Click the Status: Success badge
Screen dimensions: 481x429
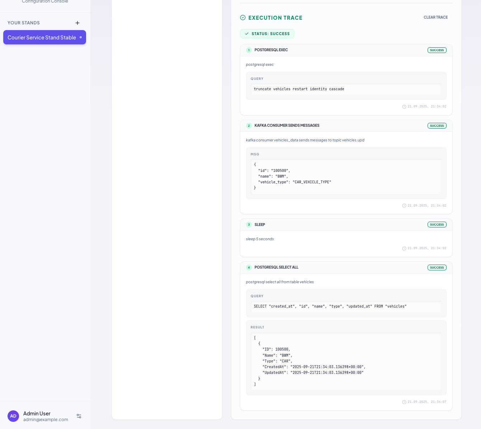click(x=267, y=34)
